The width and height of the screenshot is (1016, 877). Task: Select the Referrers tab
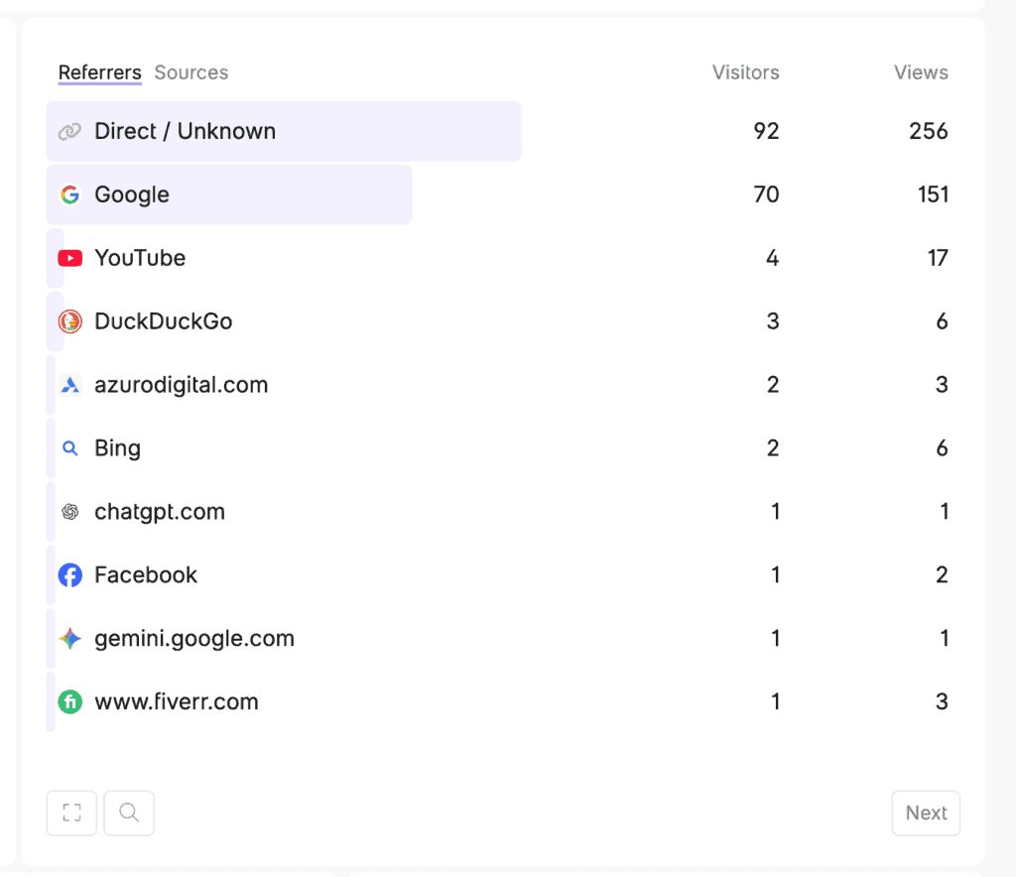tap(99, 72)
